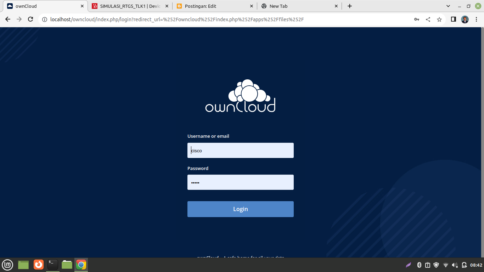Image resolution: width=484 pixels, height=272 pixels.
Task: Open Bluetooth tray icon
Action: pyautogui.click(x=419, y=265)
